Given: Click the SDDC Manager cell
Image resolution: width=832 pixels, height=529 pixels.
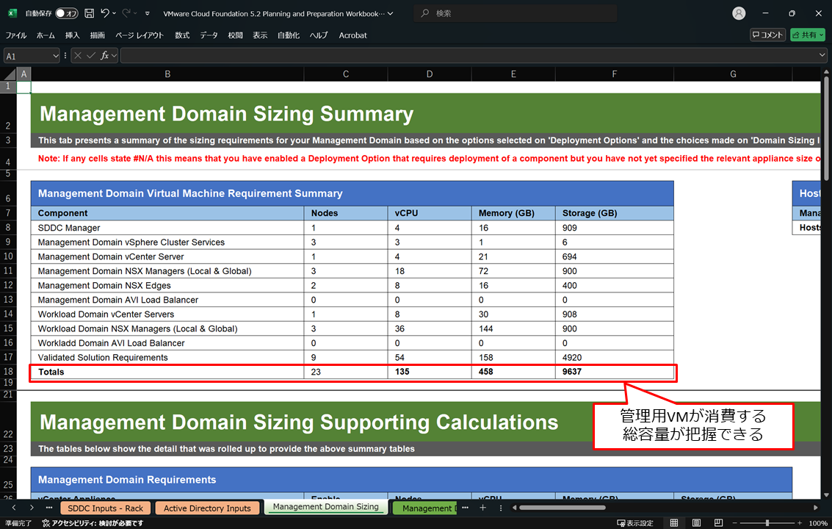Looking at the screenshot, I should (167, 228).
